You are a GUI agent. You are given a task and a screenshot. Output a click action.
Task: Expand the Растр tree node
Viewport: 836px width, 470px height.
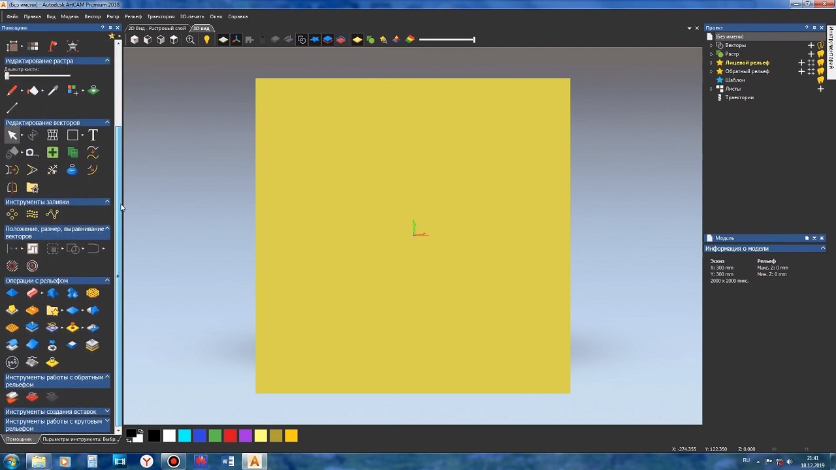pos(711,54)
